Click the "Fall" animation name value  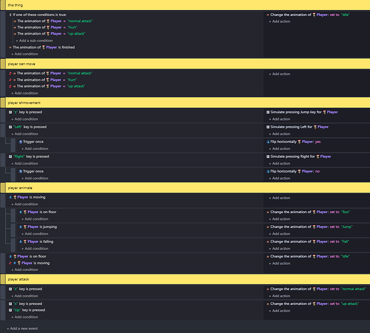tap(345, 242)
